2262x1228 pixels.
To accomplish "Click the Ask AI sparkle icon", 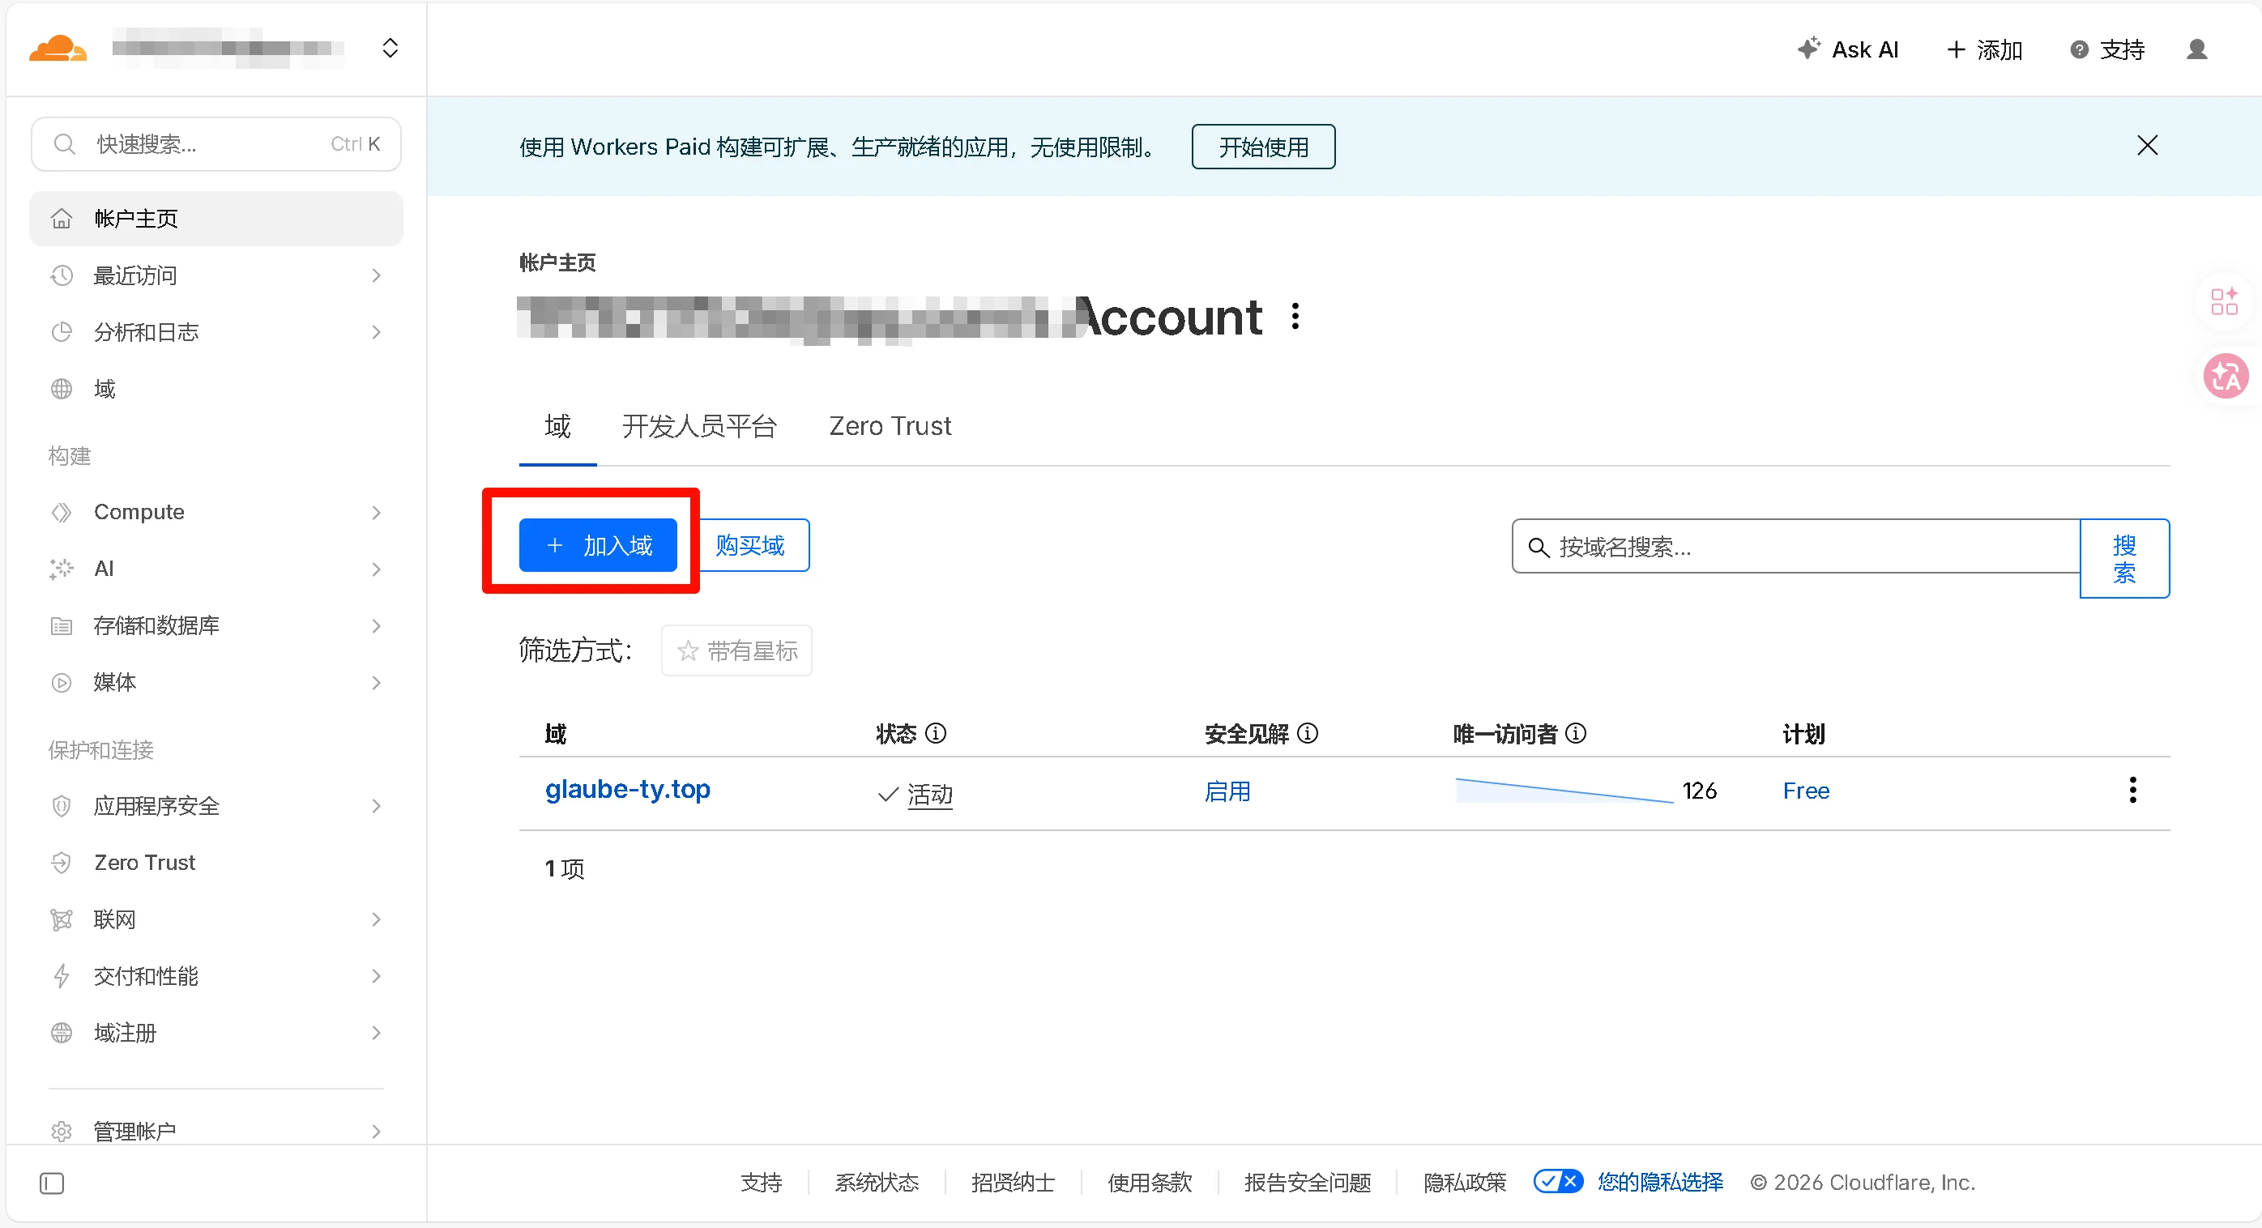I will click(1809, 49).
